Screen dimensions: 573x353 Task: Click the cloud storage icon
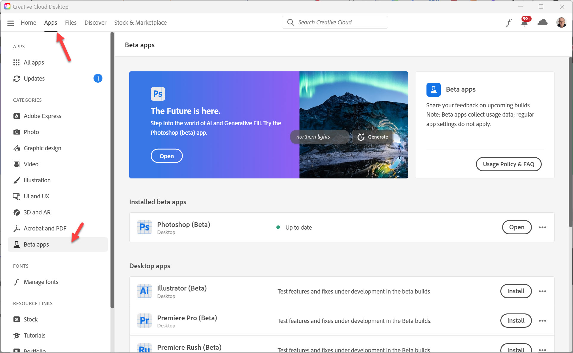[x=543, y=22]
